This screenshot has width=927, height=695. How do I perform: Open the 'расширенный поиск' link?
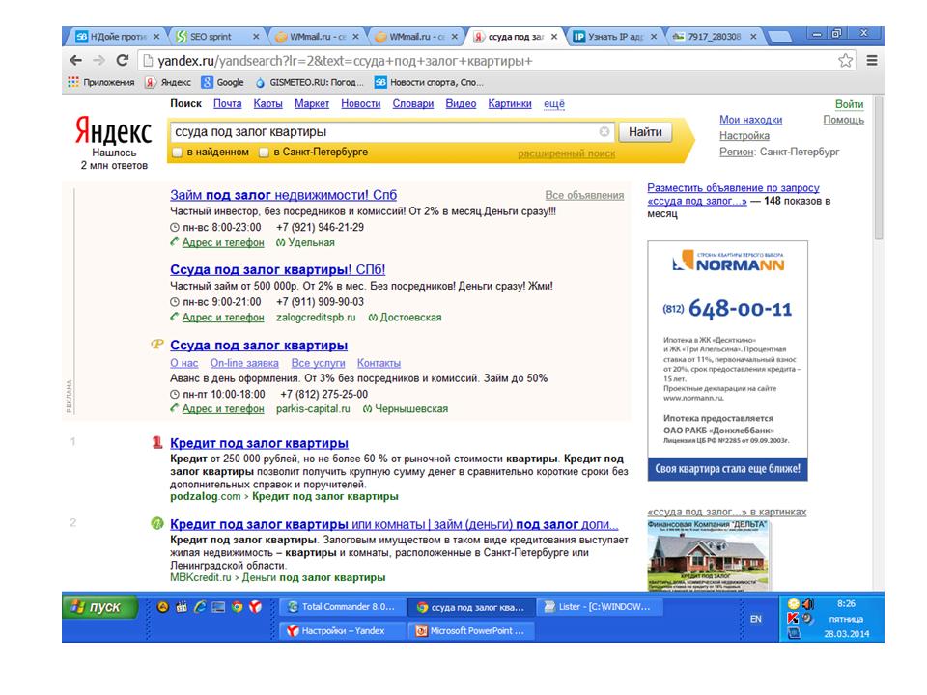point(567,153)
